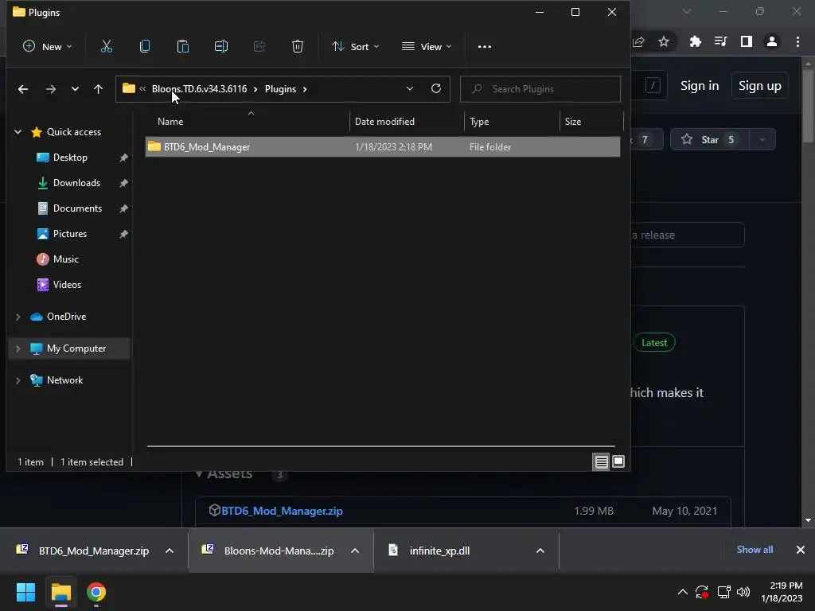815x611 pixels.
Task: Select Videos in navigation pane
Action: click(x=67, y=285)
